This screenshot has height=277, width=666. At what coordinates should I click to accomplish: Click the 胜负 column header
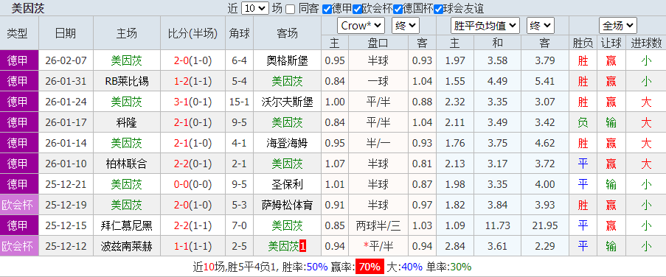pyautogui.click(x=583, y=43)
